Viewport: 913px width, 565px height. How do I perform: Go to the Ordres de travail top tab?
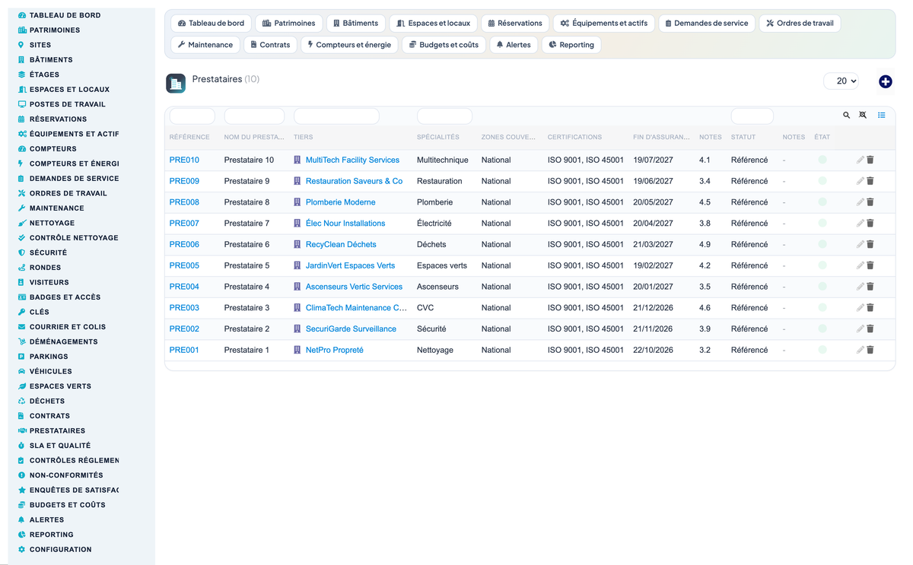click(800, 24)
